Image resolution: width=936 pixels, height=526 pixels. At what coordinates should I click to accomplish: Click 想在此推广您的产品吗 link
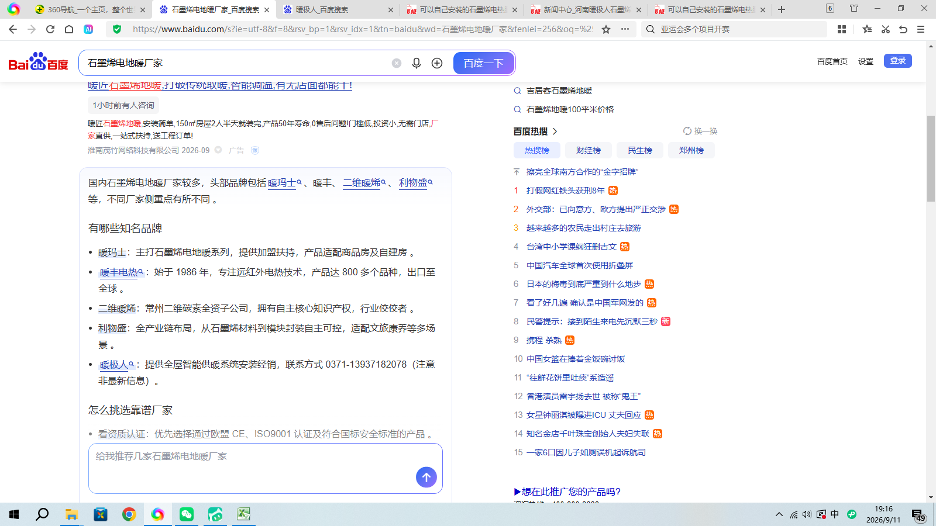567,492
